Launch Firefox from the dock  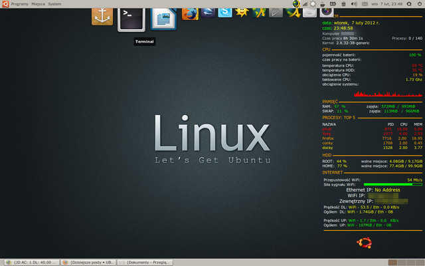click(x=190, y=14)
